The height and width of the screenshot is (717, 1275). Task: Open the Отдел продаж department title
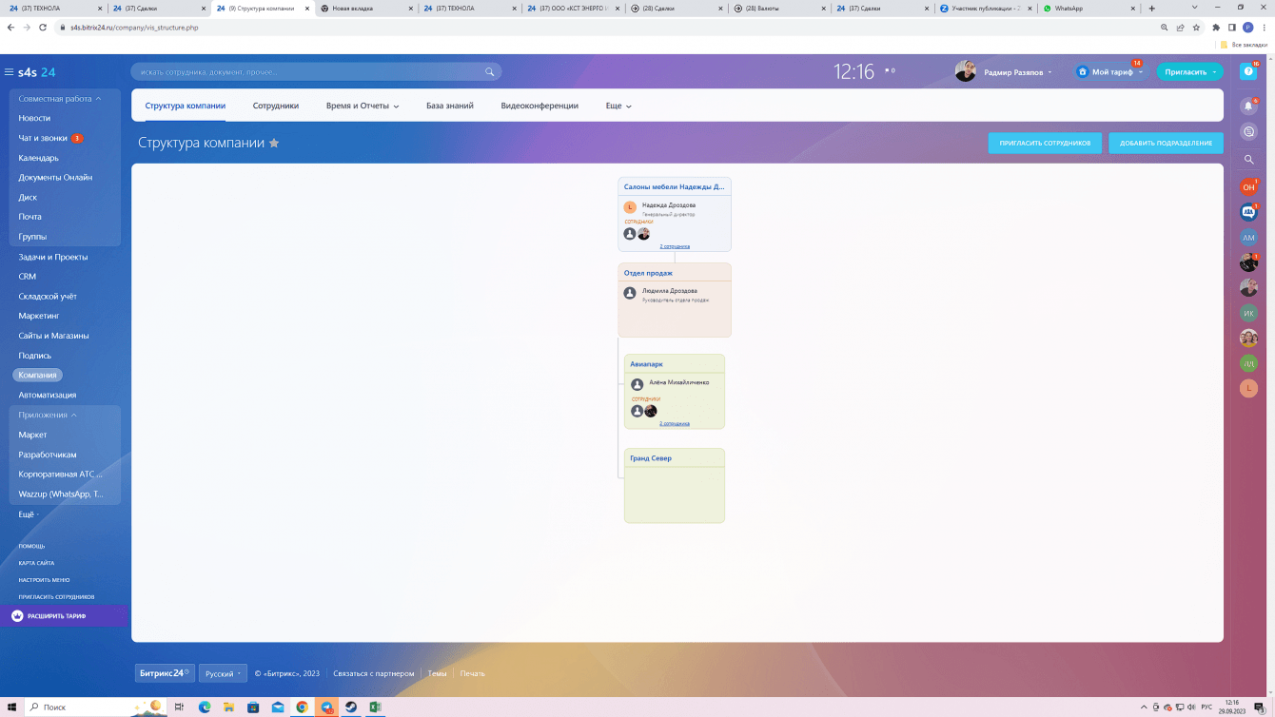point(648,273)
